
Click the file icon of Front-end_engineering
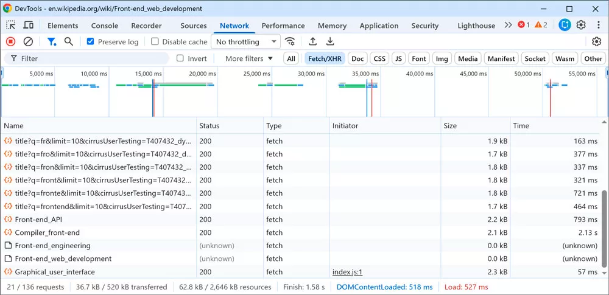tap(8, 246)
